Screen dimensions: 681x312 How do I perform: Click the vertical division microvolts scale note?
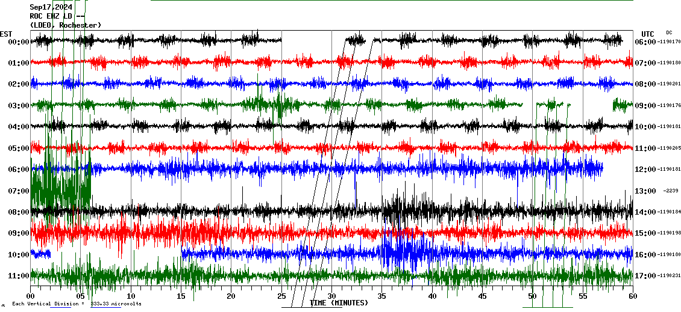click(77, 304)
